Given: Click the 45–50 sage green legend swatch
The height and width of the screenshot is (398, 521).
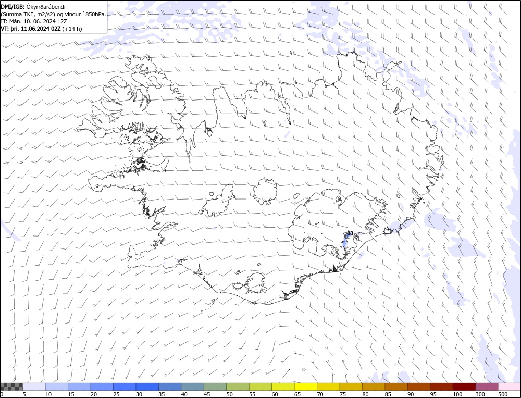Looking at the screenshot, I should [x=215, y=387].
